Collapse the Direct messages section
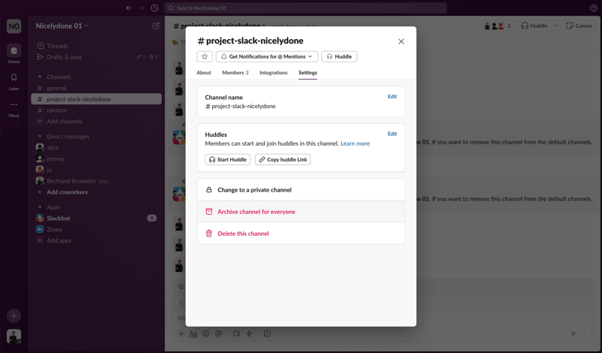 (x=40, y=137)
